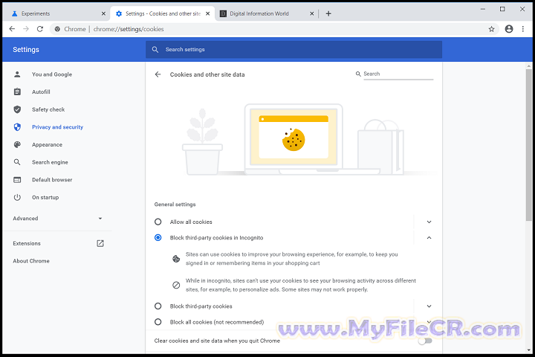Open Privacy and security settings
Image resolution: width=535 pixels, height=357 pixels.
point(57,127)
